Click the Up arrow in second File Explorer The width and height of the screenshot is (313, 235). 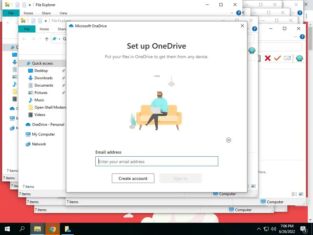click(46, 39)
